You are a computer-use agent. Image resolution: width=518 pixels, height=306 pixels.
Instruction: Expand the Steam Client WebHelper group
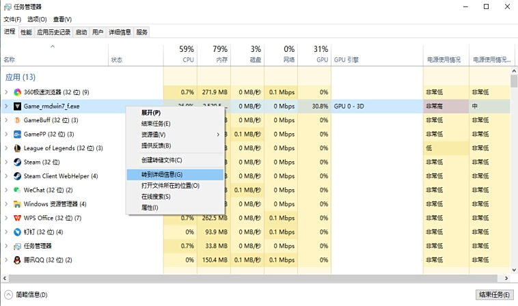tap(7, 176)
